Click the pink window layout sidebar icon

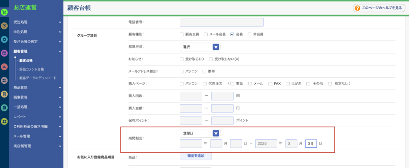coord(4,53)
